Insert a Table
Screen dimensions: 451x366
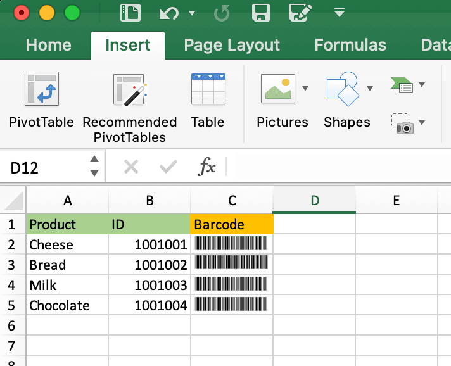click(208, 101)
